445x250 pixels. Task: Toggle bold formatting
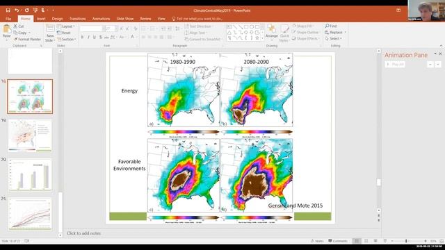click(82, 37)
